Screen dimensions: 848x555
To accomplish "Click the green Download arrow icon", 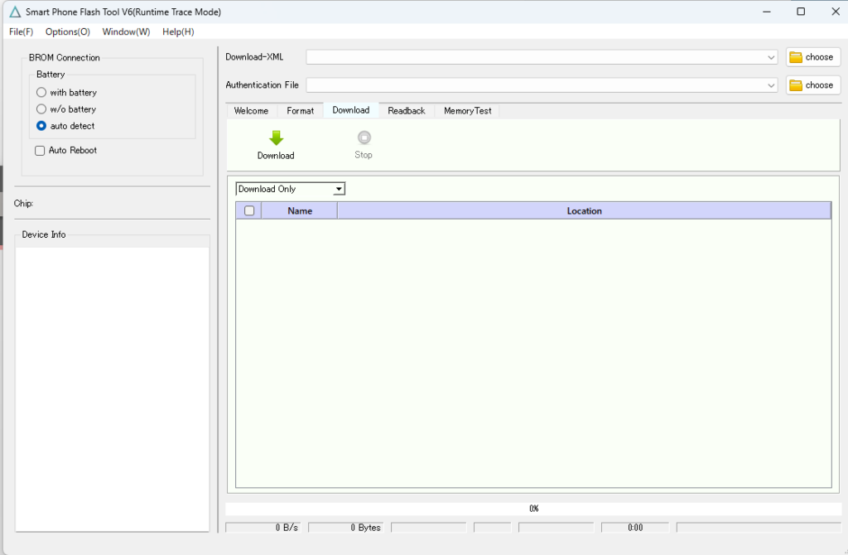I will coord(276,138).
